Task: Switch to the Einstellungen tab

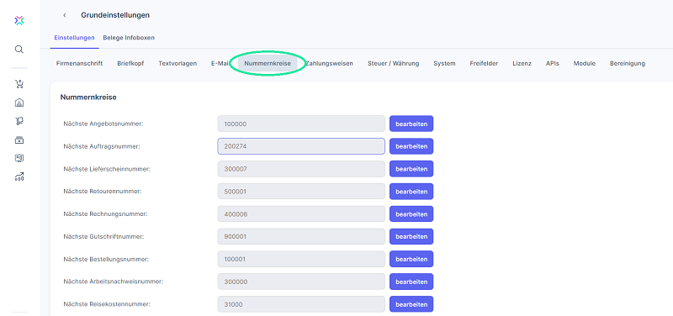Action: pyautogui.click(x=74, y=38)
